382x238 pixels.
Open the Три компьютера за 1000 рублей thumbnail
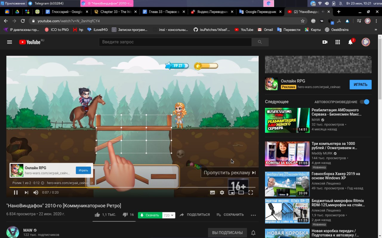pos(287,154)
